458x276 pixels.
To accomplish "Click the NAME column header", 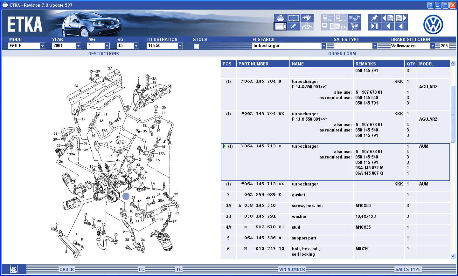I will tap(322, 64).
